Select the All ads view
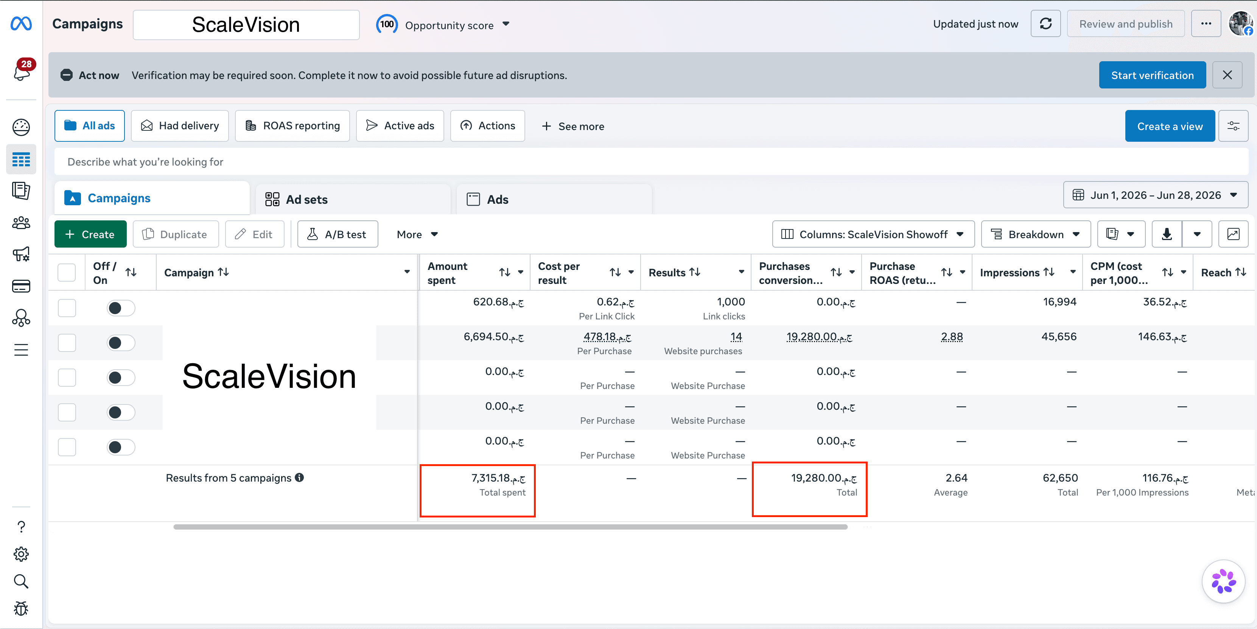This screenshot has width=1257, height=629. (x=90, y=126)
